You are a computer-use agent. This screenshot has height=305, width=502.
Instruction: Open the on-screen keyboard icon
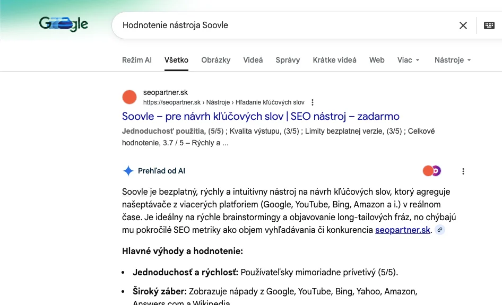point(489,25)
